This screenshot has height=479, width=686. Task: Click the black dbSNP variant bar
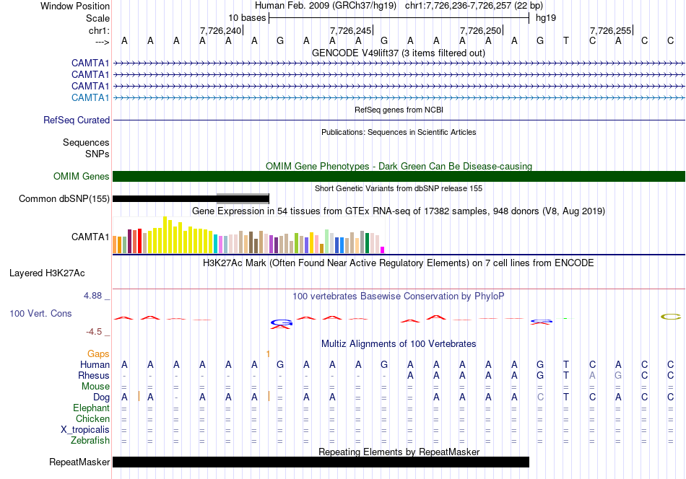click(x=191, y=199)
